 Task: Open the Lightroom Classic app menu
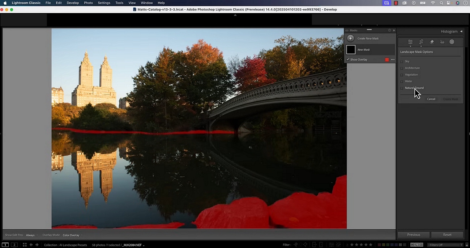coord(26,3)
